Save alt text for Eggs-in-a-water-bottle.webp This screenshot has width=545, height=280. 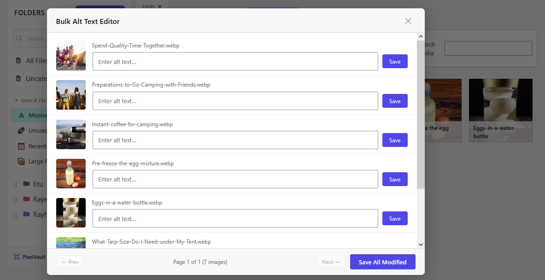click(395, 218)
